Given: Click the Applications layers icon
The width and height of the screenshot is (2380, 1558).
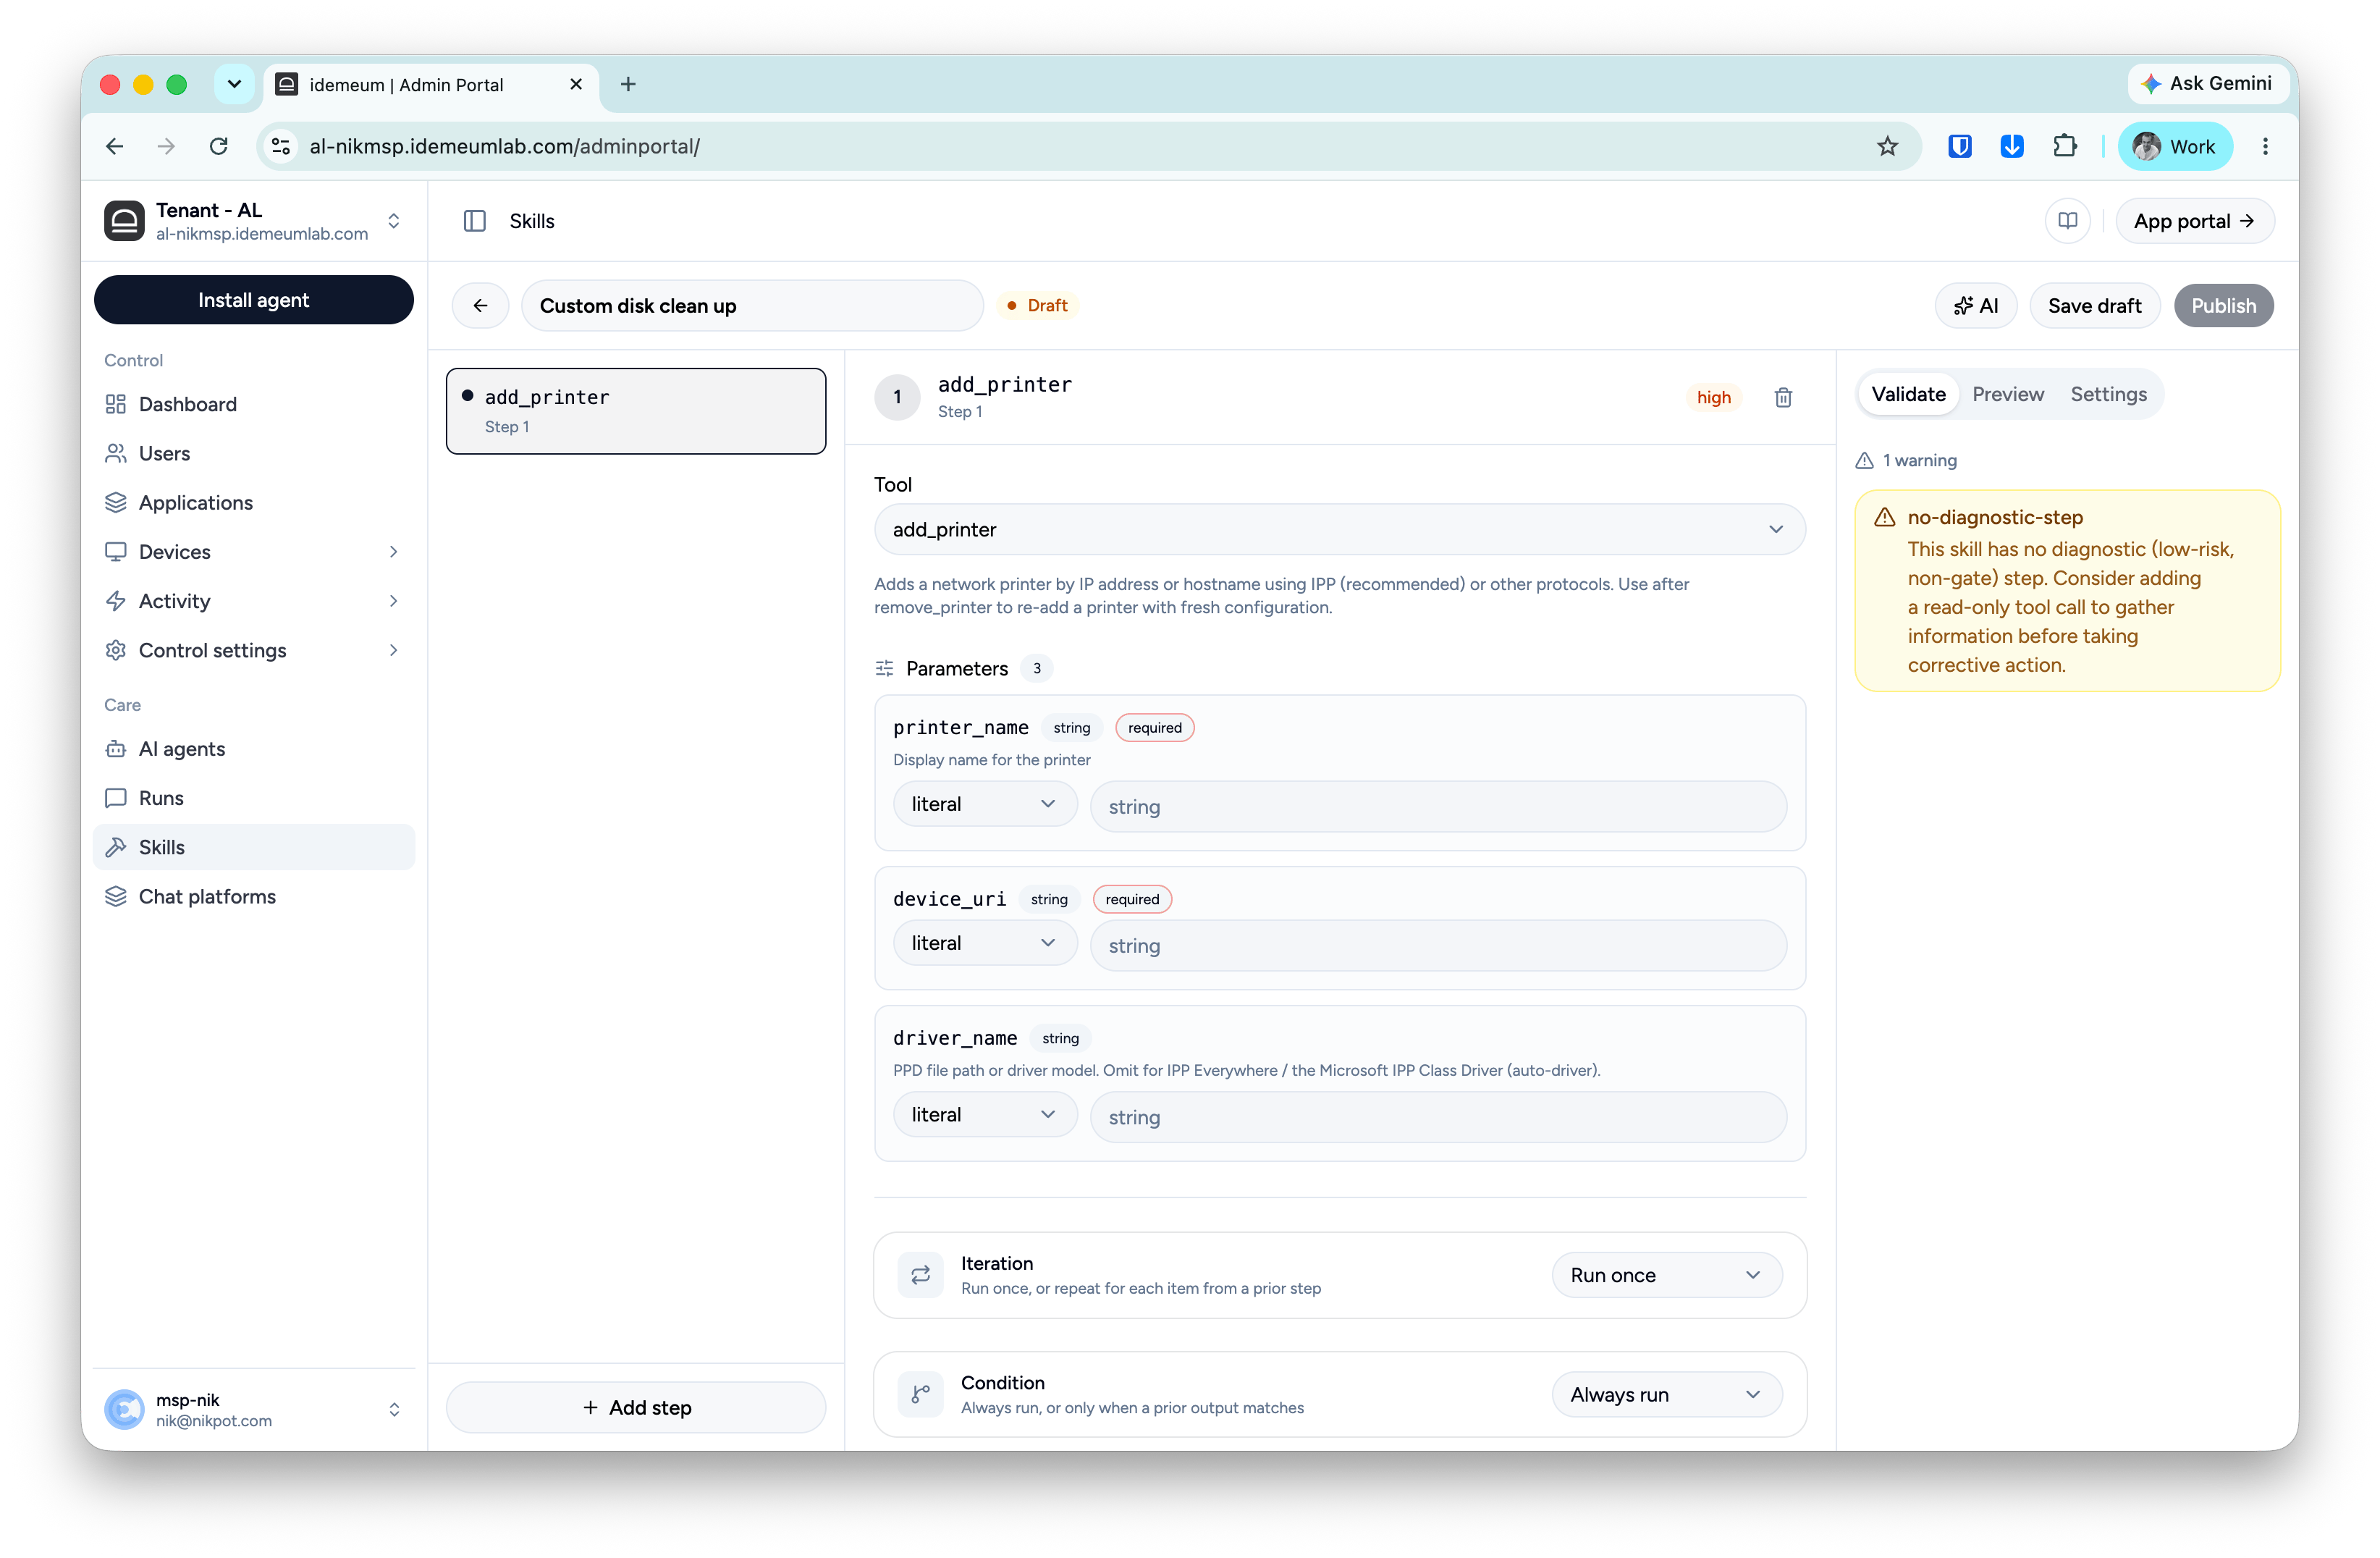Looking at the screenshot, I should (116, 502).
